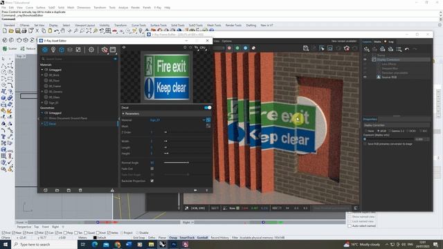Adjust the Exposure slider

click(388, 139)
